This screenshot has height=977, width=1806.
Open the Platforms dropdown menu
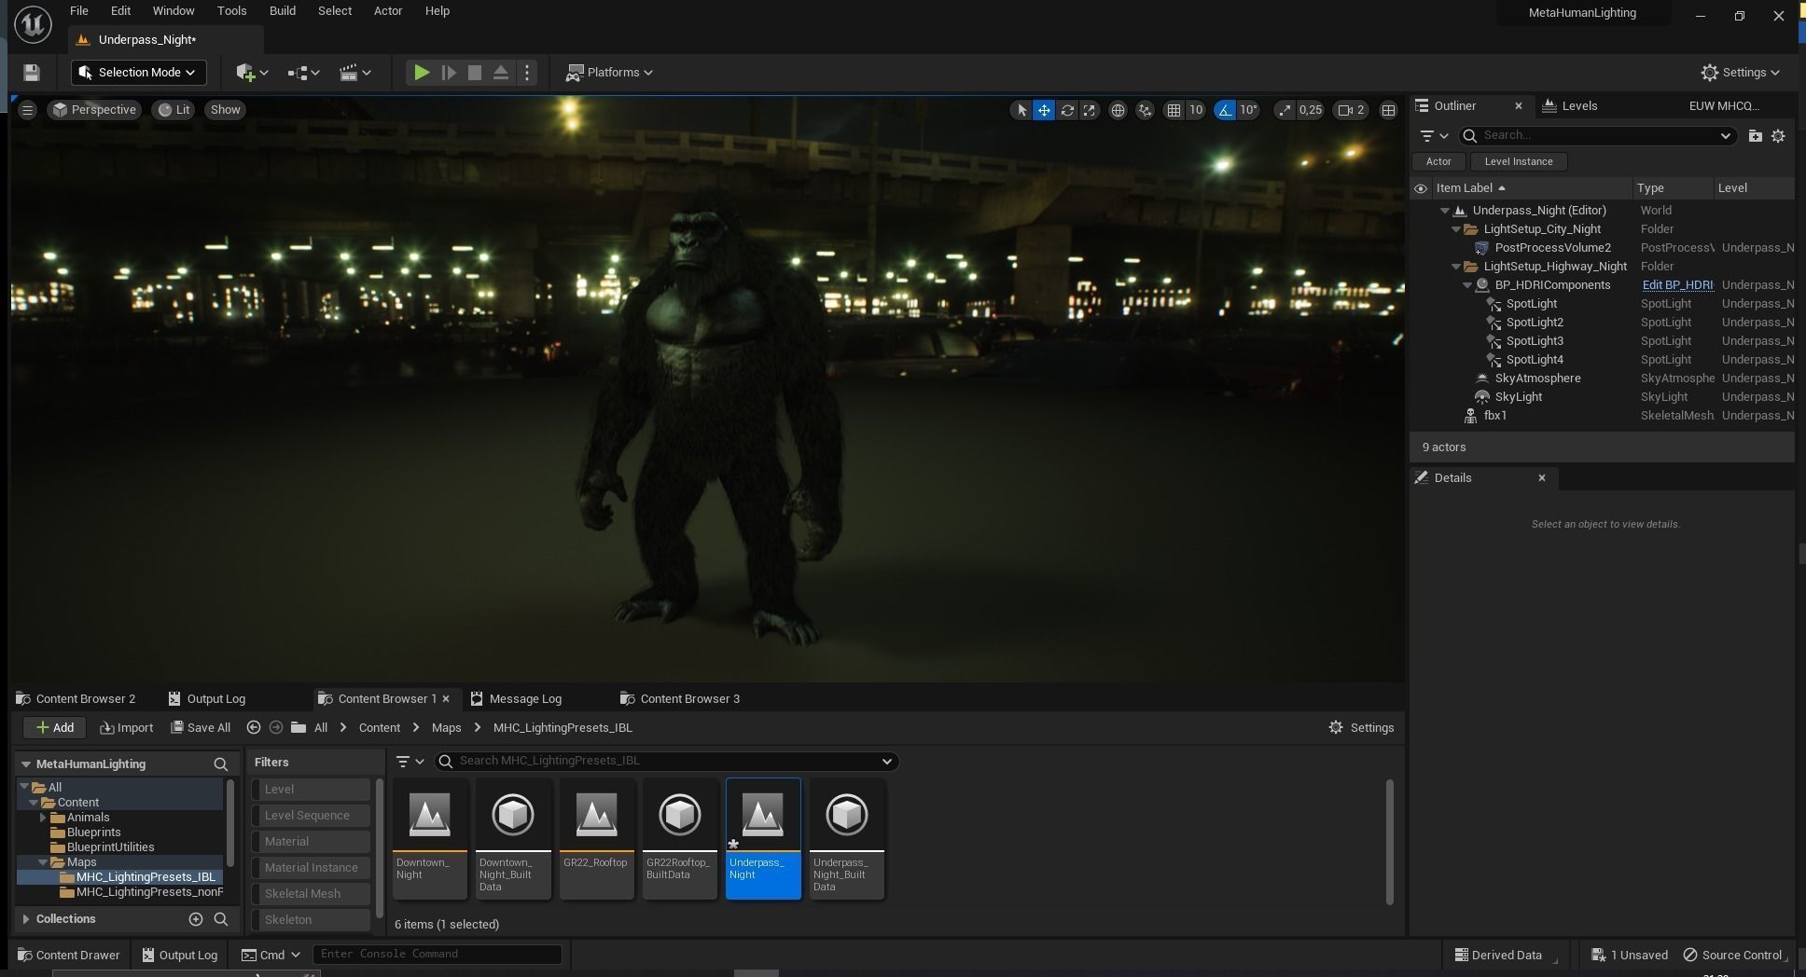click(x=610, y=73)
